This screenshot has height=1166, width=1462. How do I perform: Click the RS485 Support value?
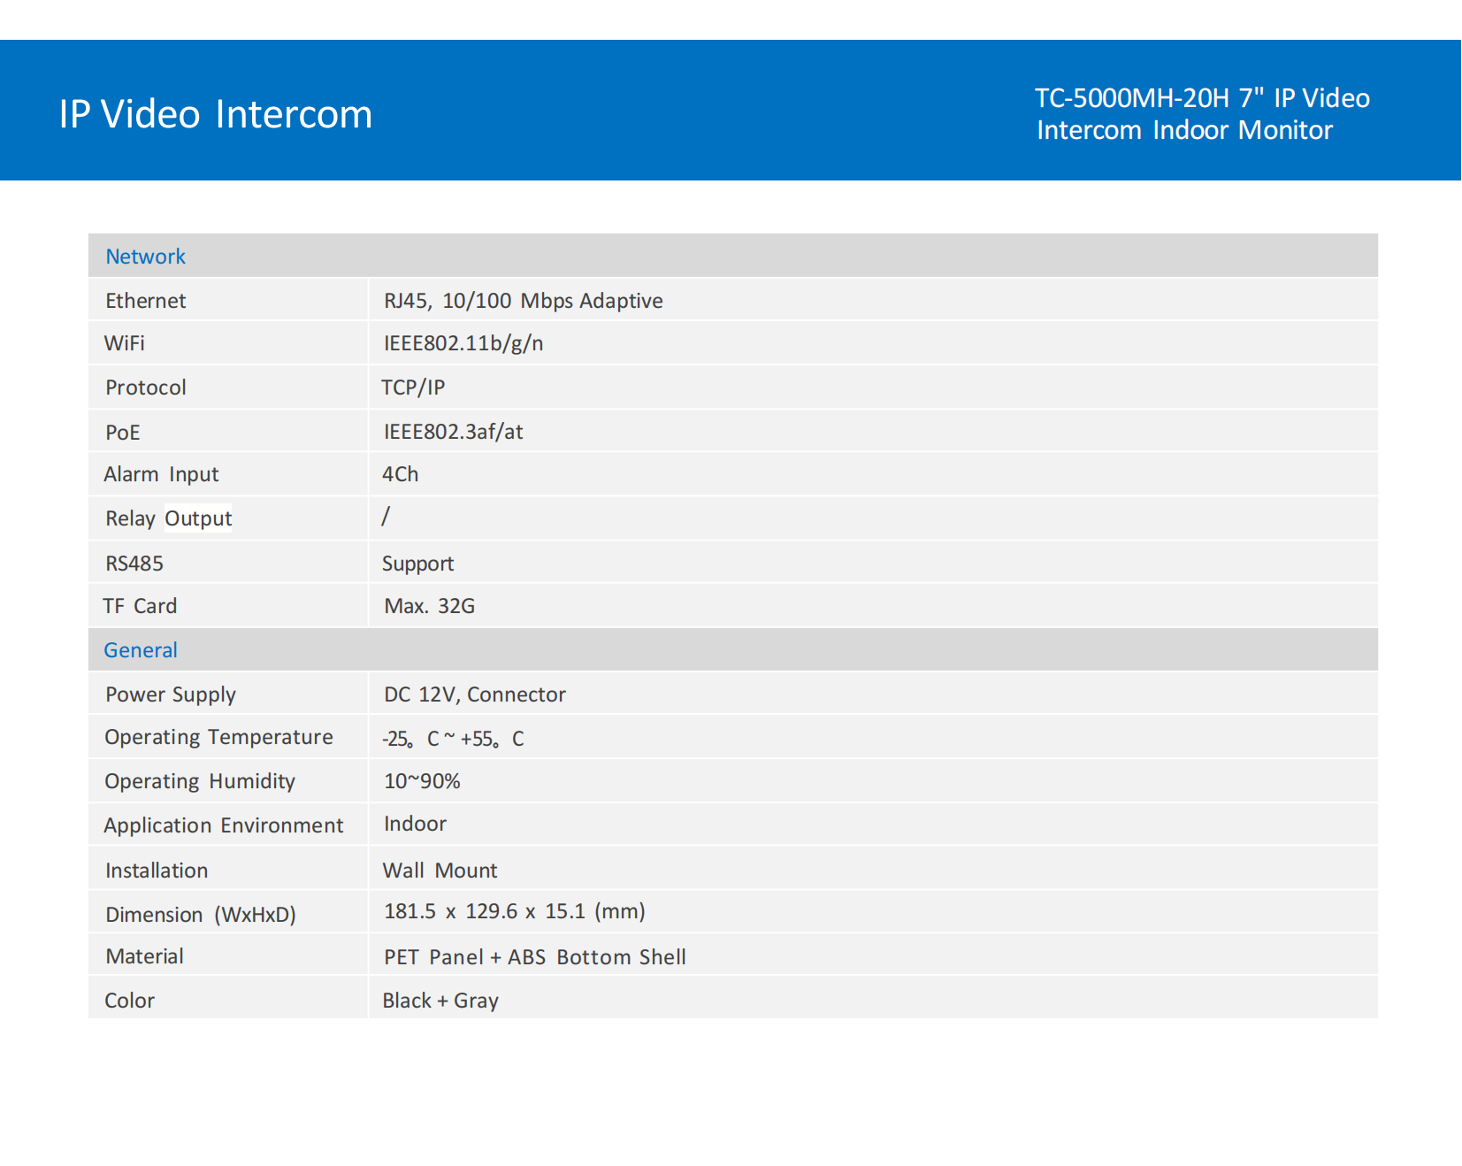(417, 564)
